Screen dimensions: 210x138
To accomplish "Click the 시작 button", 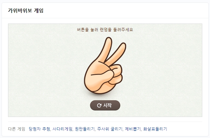I will point(105,105).
